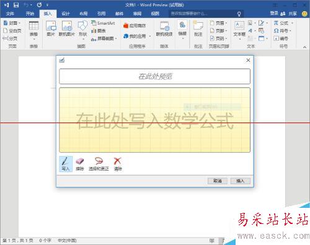Open the SmartArt graphic tool
The width and height of the screenshot is (310, 245).
click(x=103, y=23)
